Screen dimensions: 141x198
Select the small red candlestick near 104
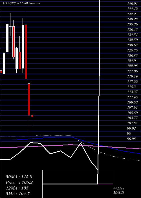(x=32, y=116)
